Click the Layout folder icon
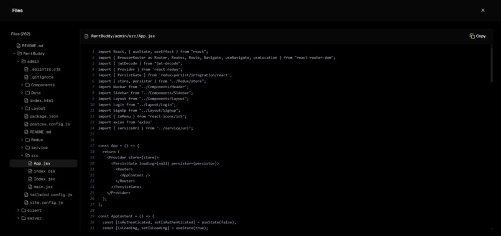The image size is (501, 236). pyautogui.click(x=27, y=108)
